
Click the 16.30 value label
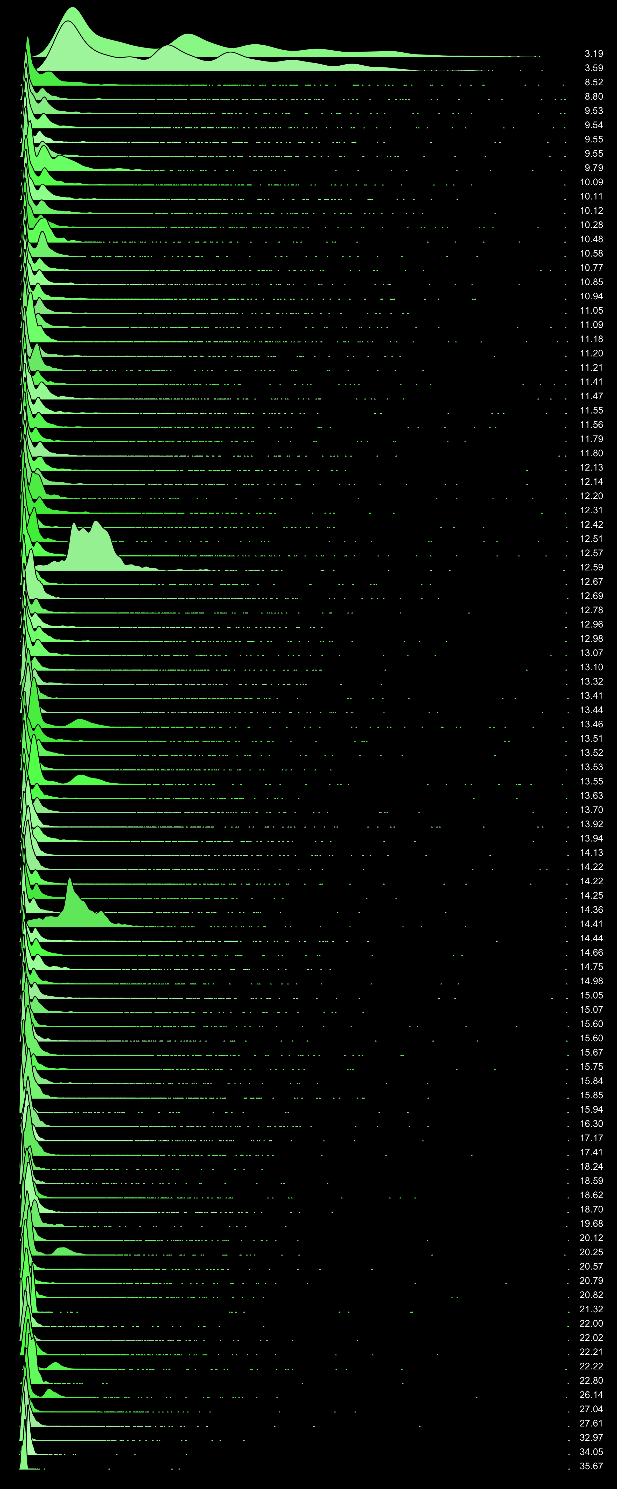click(591, 1124)
